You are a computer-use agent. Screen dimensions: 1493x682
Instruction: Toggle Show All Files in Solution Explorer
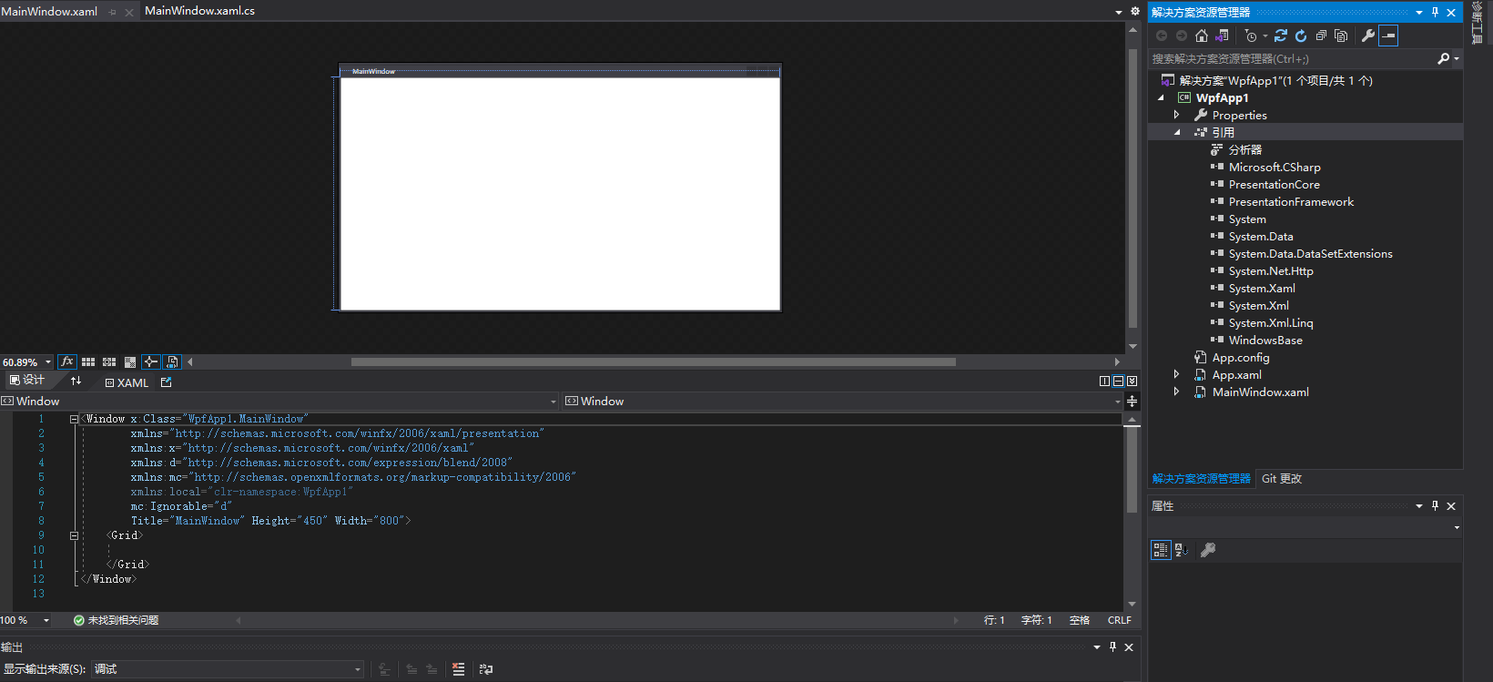(x=1341, y=36)
